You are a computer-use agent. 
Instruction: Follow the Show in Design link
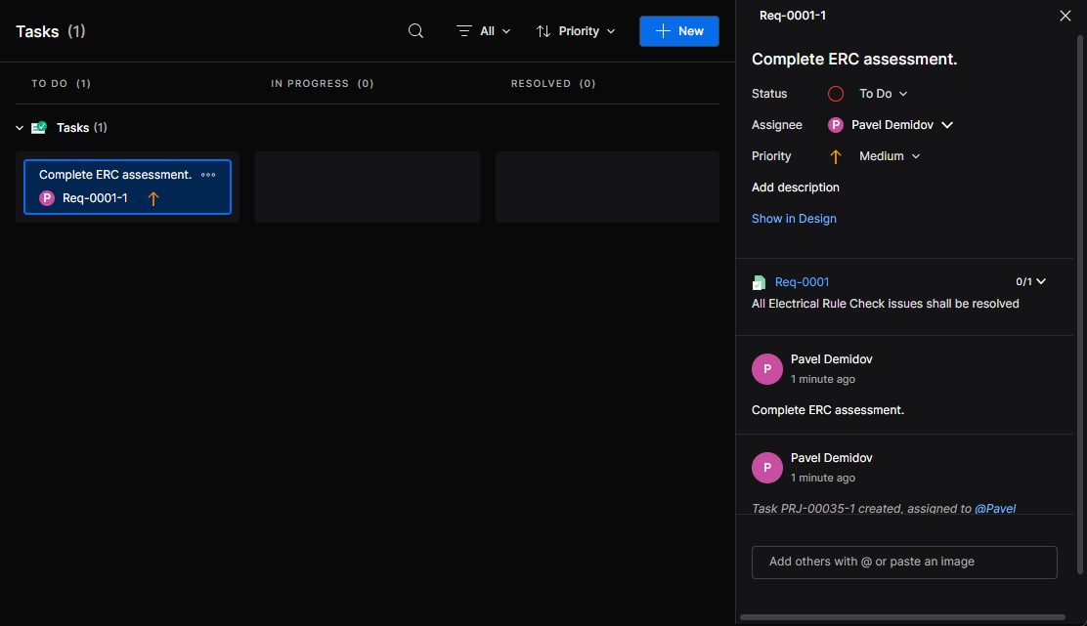click(794, 219)
